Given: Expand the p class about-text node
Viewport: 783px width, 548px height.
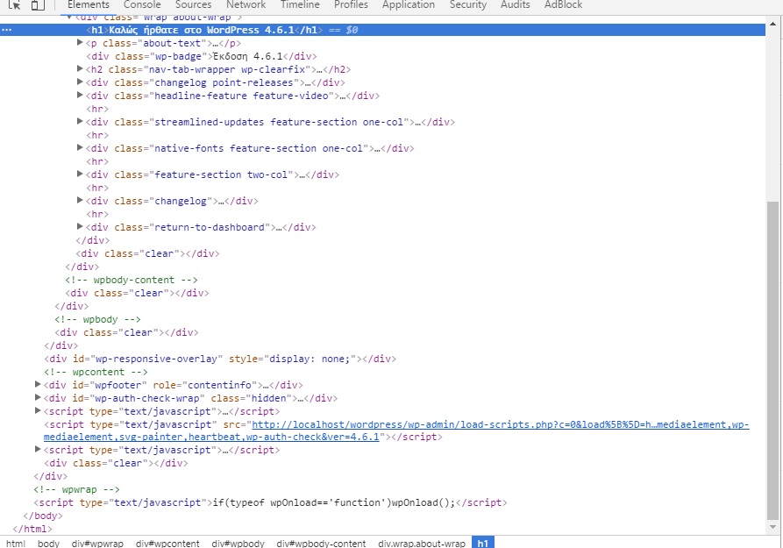Looking at the screenshot, I should [80, 43].
